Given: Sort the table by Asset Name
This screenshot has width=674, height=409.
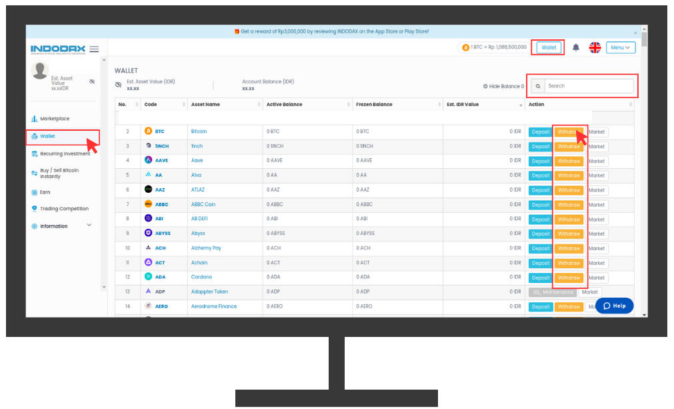Looking at the screenshot, I should tap(225, 105).
